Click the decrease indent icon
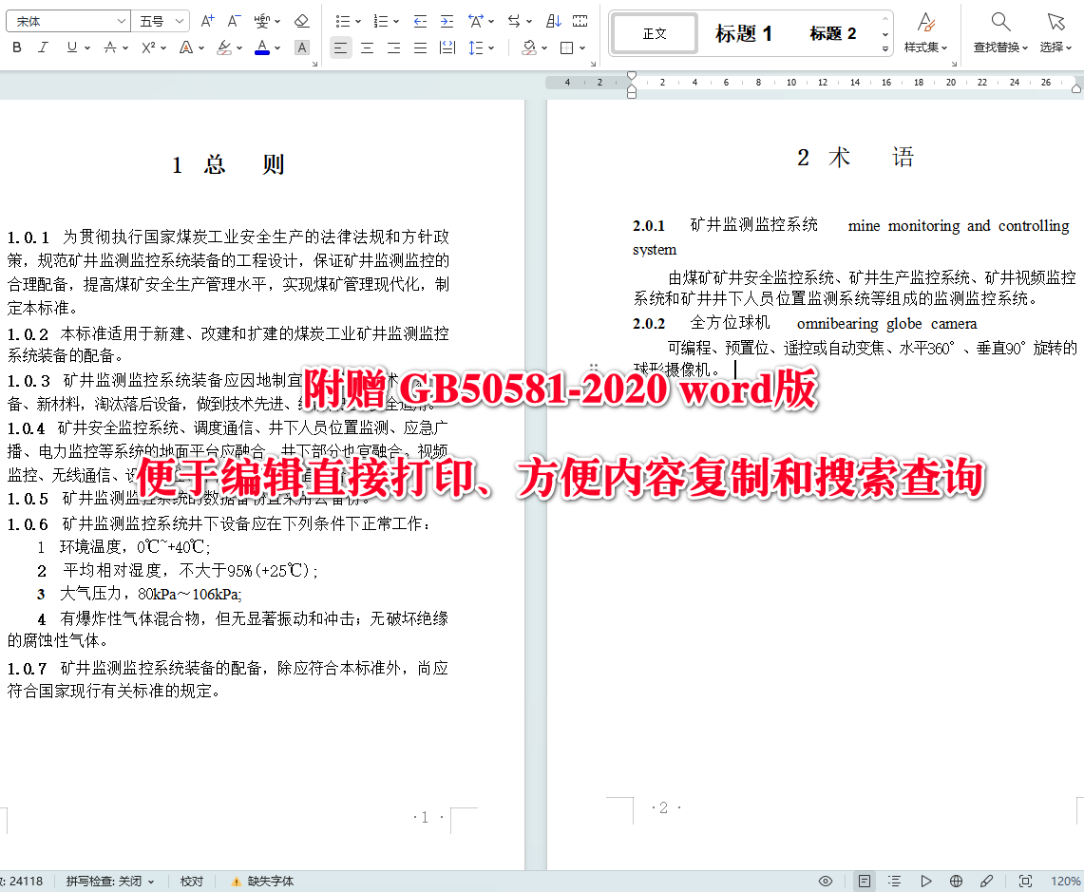 [x=420, y=21]
